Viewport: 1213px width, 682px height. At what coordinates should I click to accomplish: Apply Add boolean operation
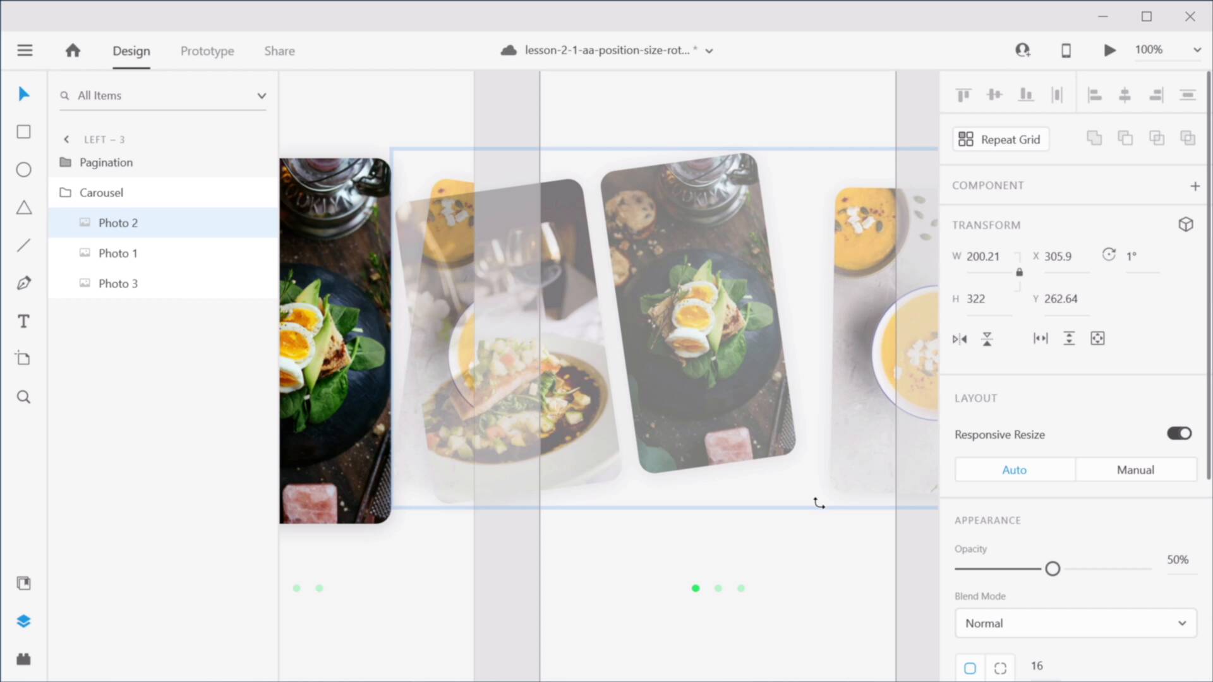pos(1094,138)
